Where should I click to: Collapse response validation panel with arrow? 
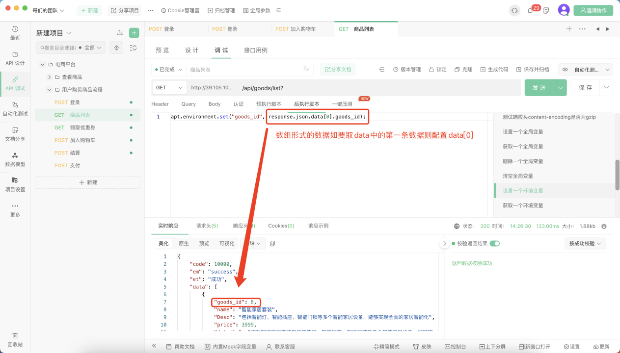tap(445, 243)
